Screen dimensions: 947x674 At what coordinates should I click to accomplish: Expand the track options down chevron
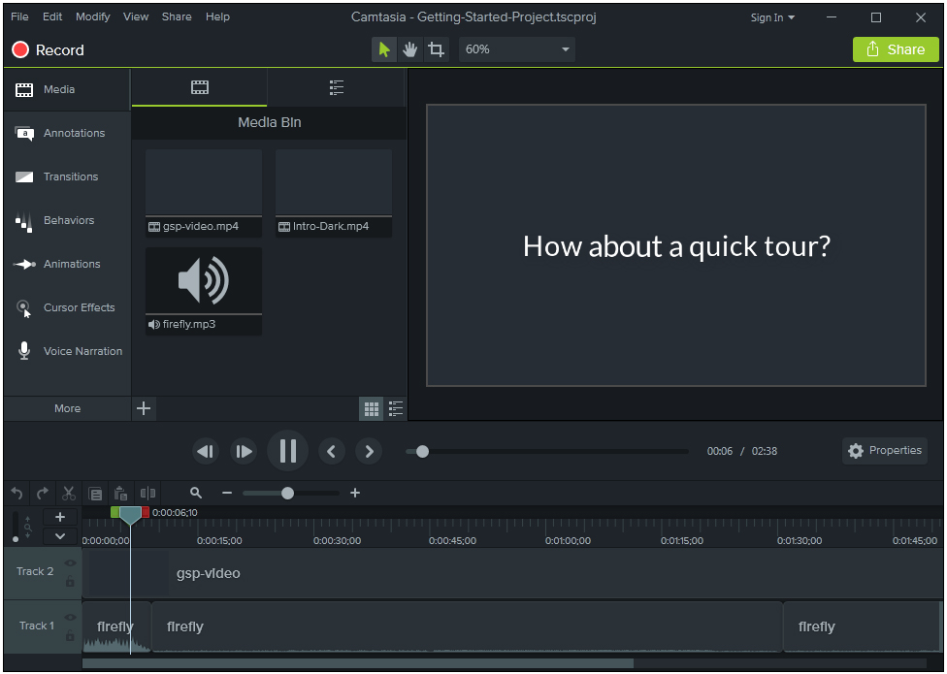(x=60, y=536)
